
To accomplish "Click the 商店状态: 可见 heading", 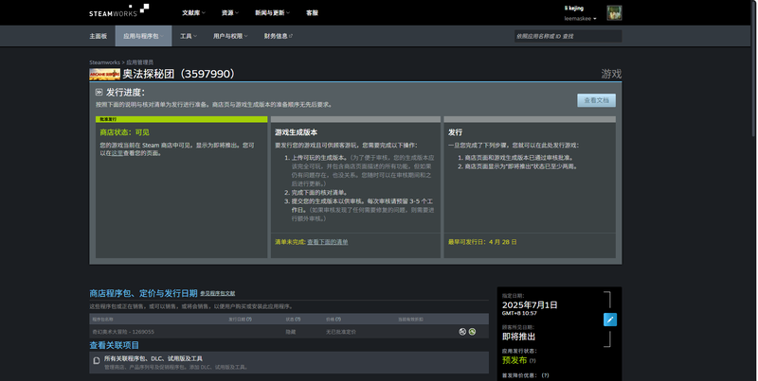I will tap(124, 132).
